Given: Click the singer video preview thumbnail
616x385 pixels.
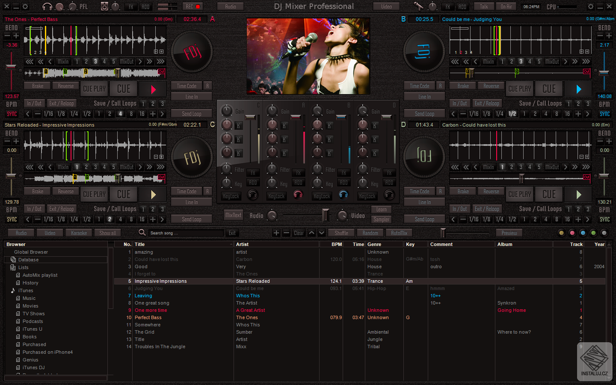Looking at the screenshot, I should (308, 56).
